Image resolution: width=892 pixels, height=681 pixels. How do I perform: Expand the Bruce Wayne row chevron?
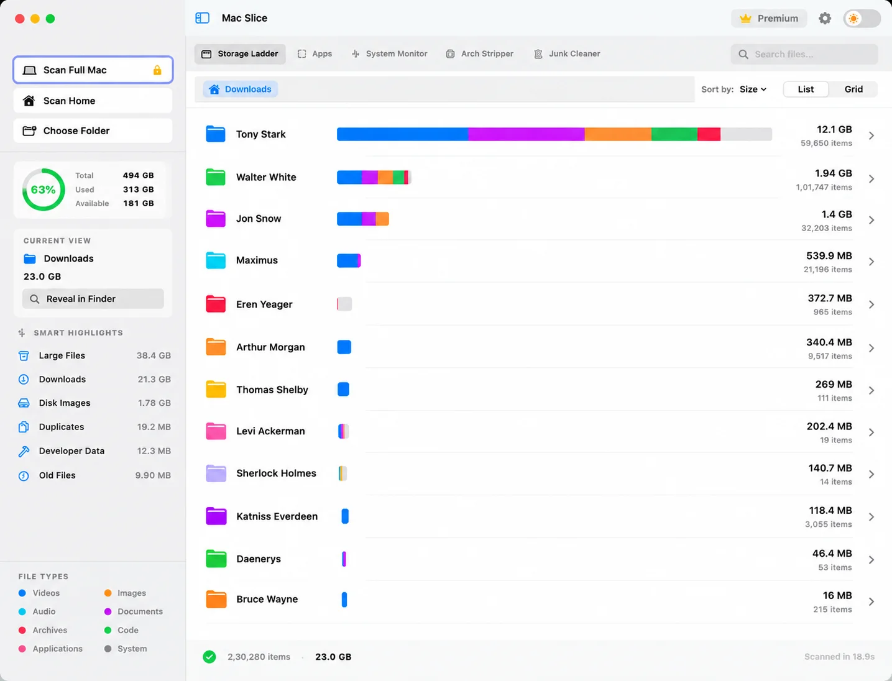point(871,601)
